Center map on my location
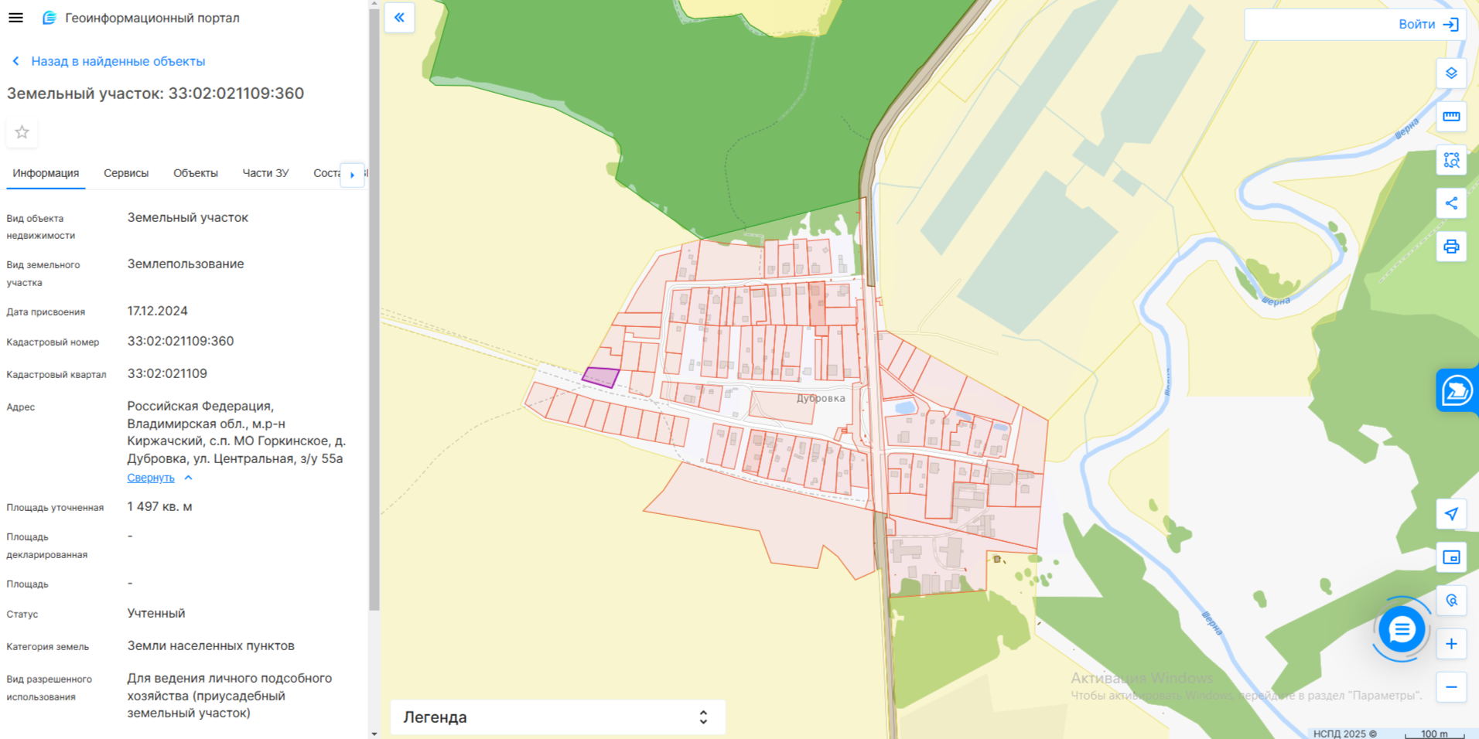Viewport: 1479px width, 739px height. 1451,514
